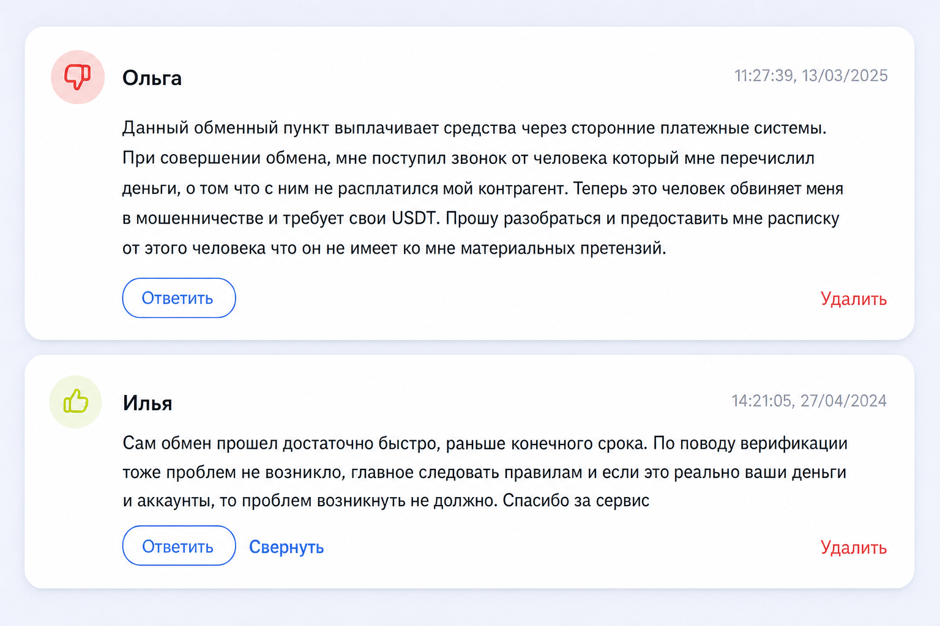Click Ответить under Ольга's review
Image resolution: width=940 pixels, height=626 pixels.
pos(179,298)
